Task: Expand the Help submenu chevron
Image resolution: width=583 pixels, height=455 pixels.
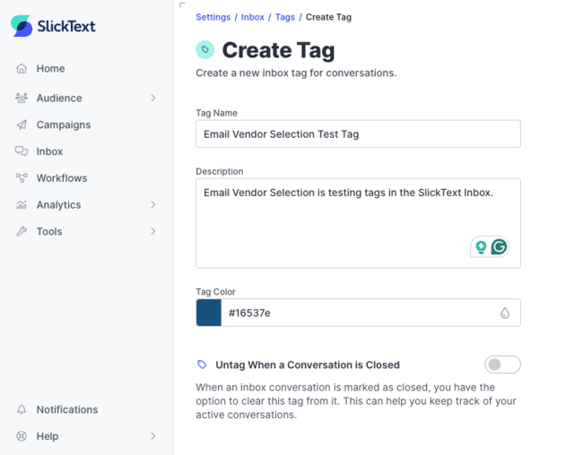Action: point(152,436)
